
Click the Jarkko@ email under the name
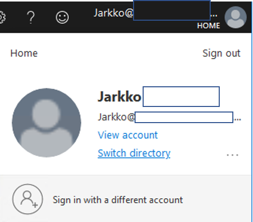click(x=116, y=117)
